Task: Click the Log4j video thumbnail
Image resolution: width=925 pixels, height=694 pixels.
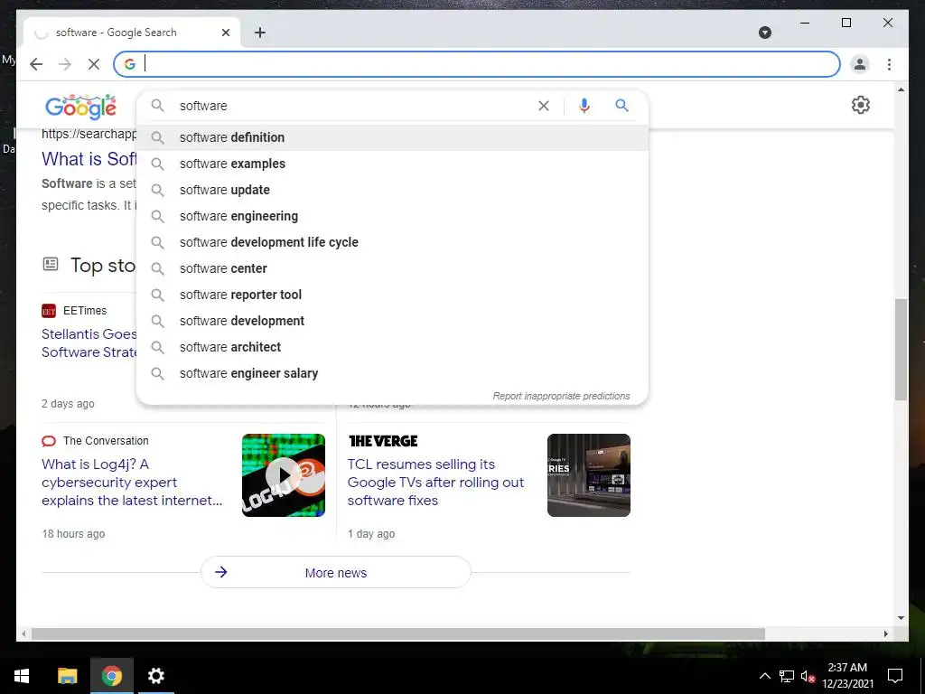Action: [283, 475]
